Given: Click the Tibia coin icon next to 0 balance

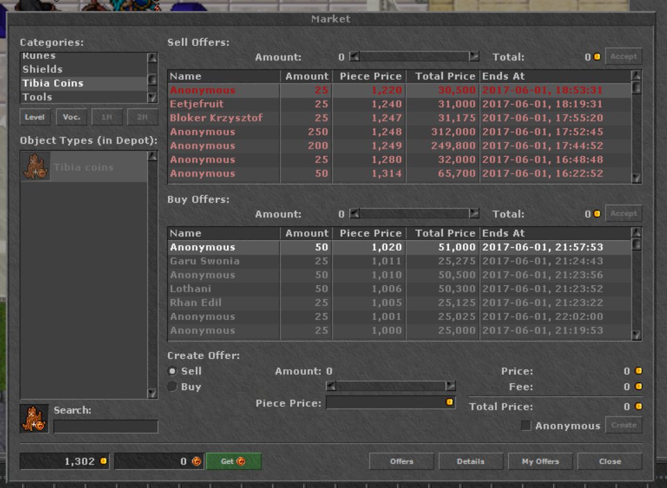Looking at the screenshot, I should (x=196, y=461).
